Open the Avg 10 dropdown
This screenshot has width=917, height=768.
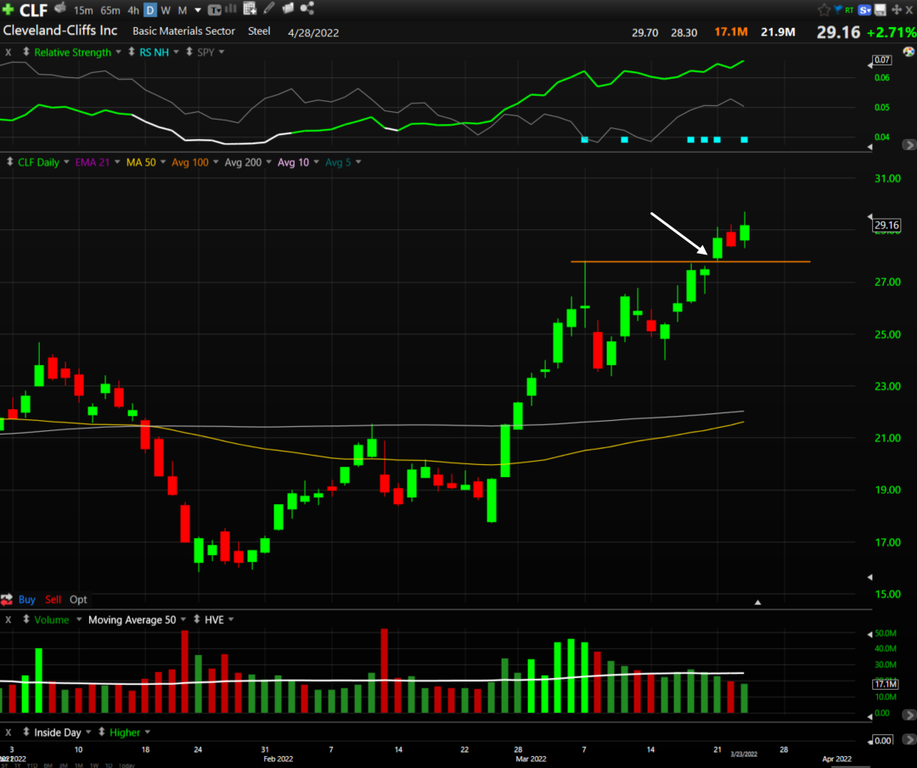tap(317, 162)
